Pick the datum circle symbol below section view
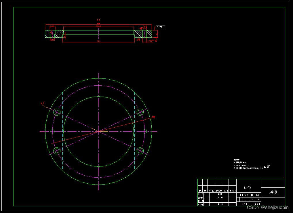 click(x=156, y=40)
